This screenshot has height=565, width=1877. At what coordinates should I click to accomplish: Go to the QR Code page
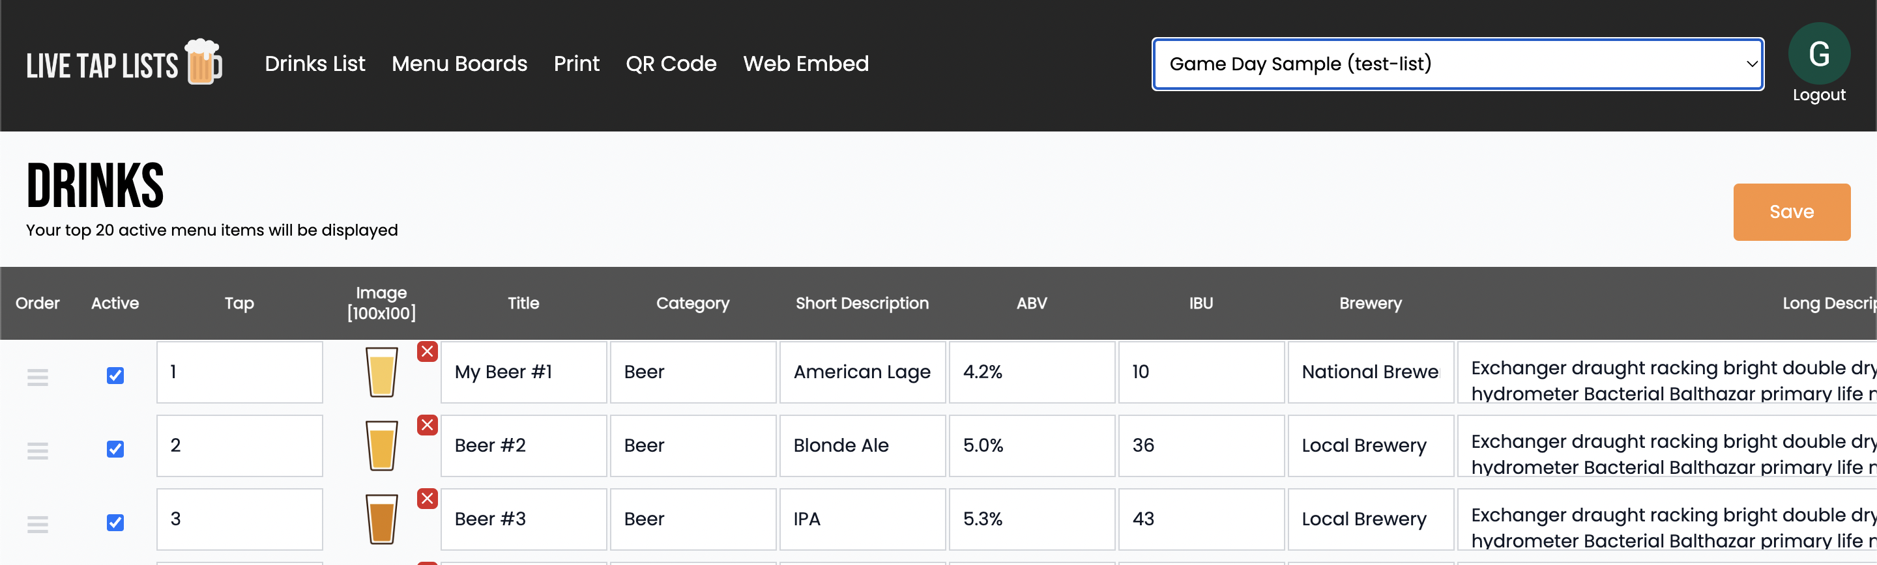(x=671, y=64)
